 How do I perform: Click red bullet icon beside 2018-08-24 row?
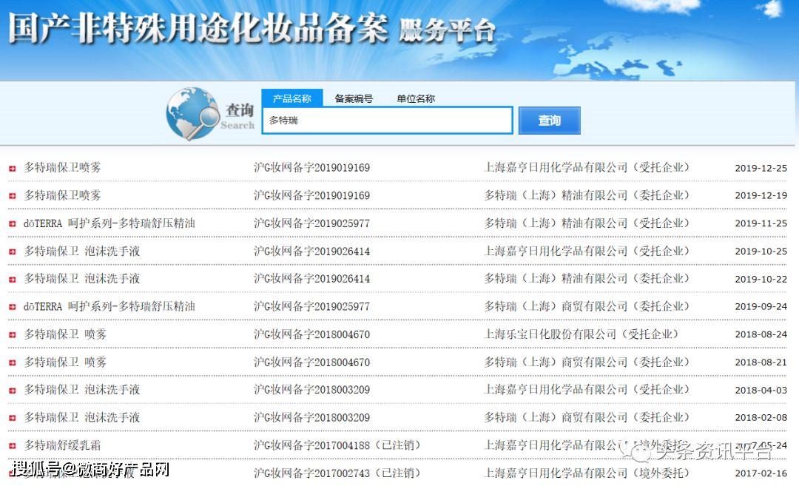coord(13,334)
